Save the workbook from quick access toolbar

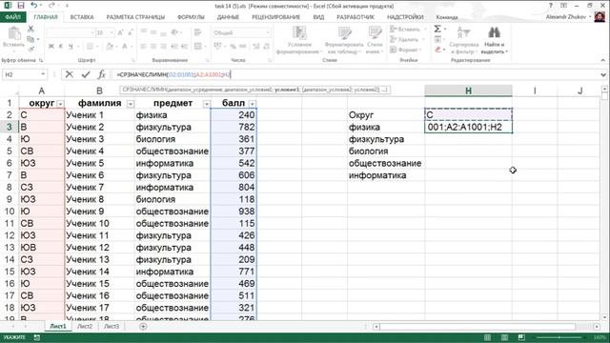click(x=21, y=6)
